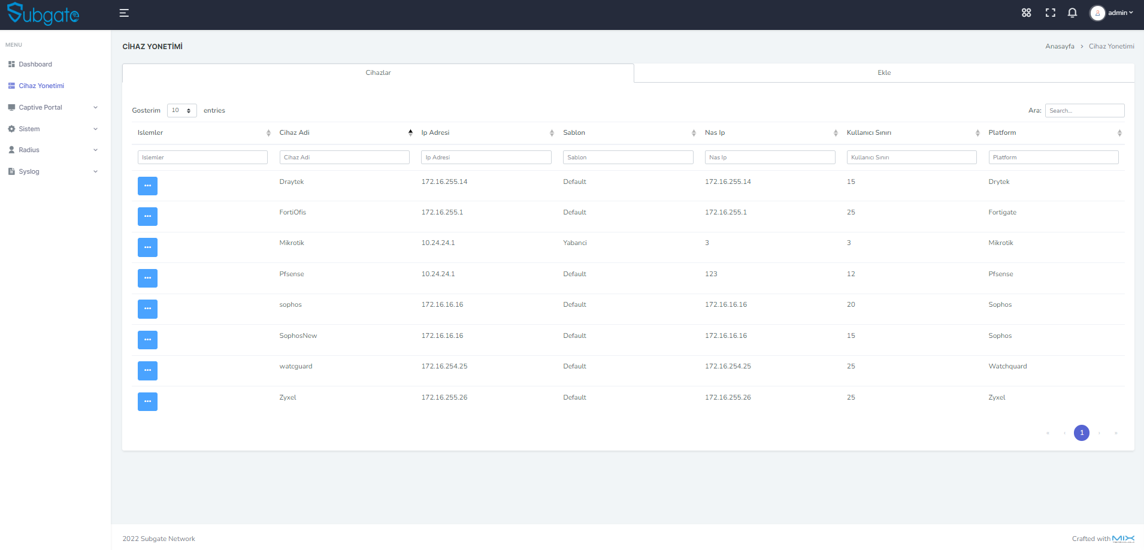Toggle fullscreen mode icon
This screenshot has height=550, width=1144.
click(1050, 13)
